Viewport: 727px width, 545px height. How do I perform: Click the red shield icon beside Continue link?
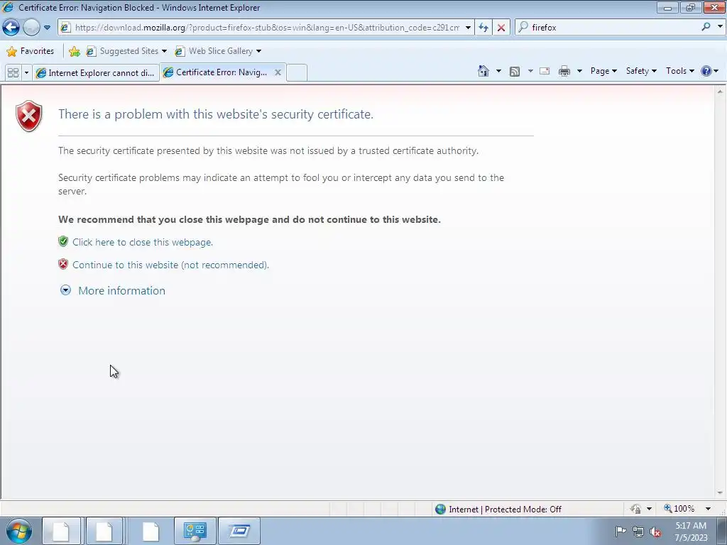point(63,264)
